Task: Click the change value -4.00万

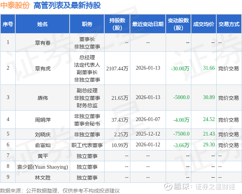Action: pyautogui.click(x=181, y=120)
